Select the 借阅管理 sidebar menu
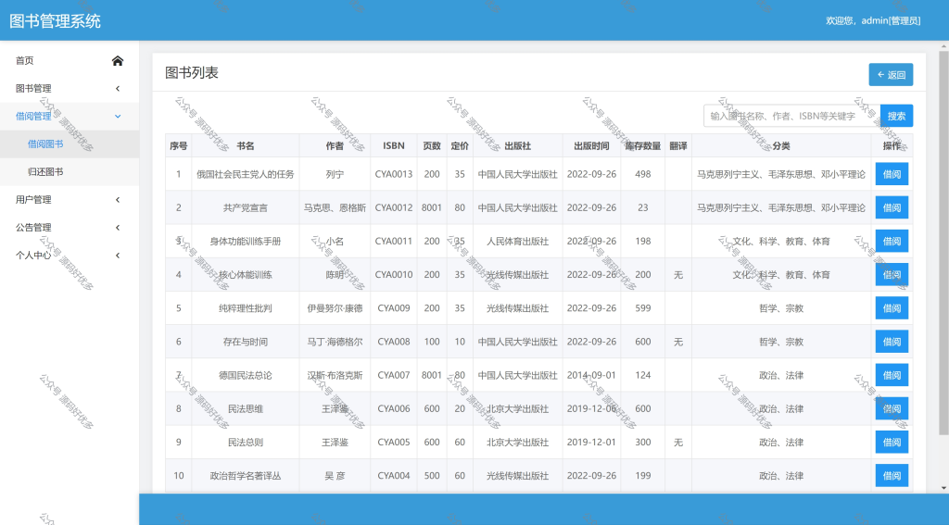 [70, 116]
